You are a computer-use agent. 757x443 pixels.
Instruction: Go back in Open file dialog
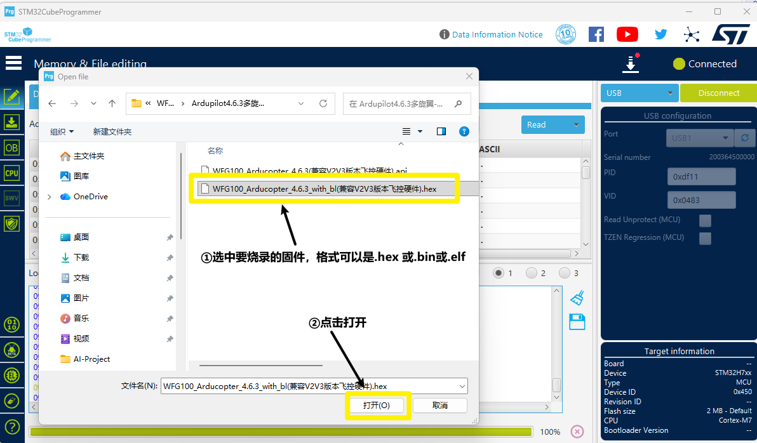click(x=52, y=103)
